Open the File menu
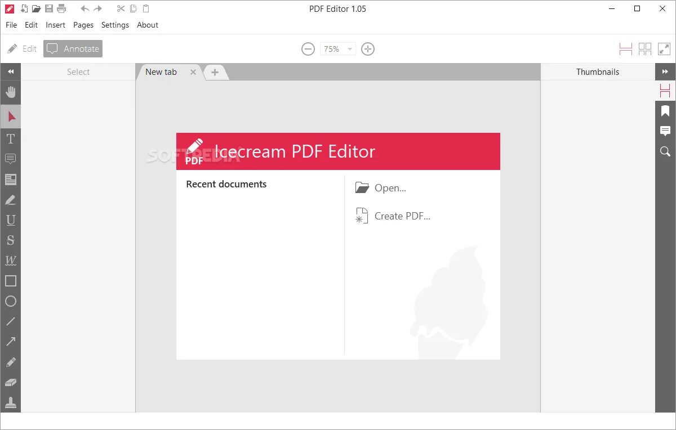The width and height of the screenshot is (676, 430). (11, 25)
